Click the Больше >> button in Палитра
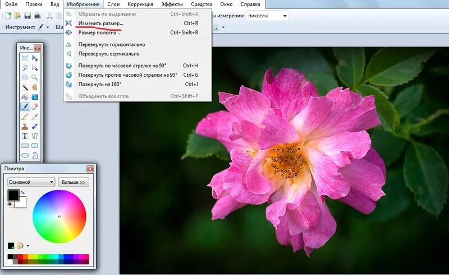449x275 pixels. tap(74, 182)
